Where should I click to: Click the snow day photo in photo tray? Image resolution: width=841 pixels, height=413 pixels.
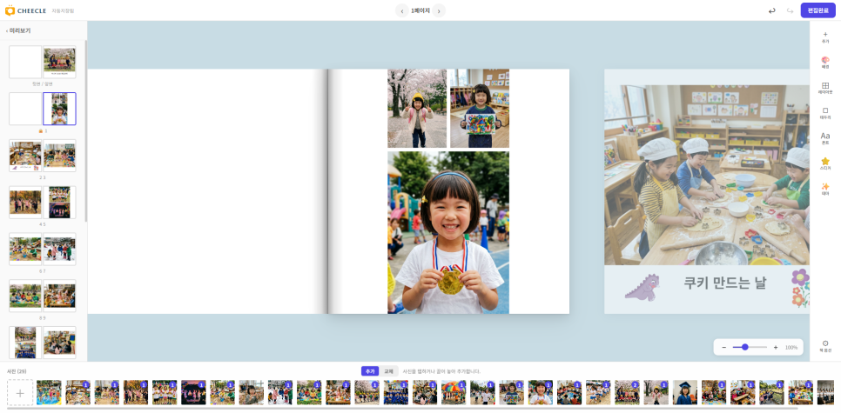280,393
